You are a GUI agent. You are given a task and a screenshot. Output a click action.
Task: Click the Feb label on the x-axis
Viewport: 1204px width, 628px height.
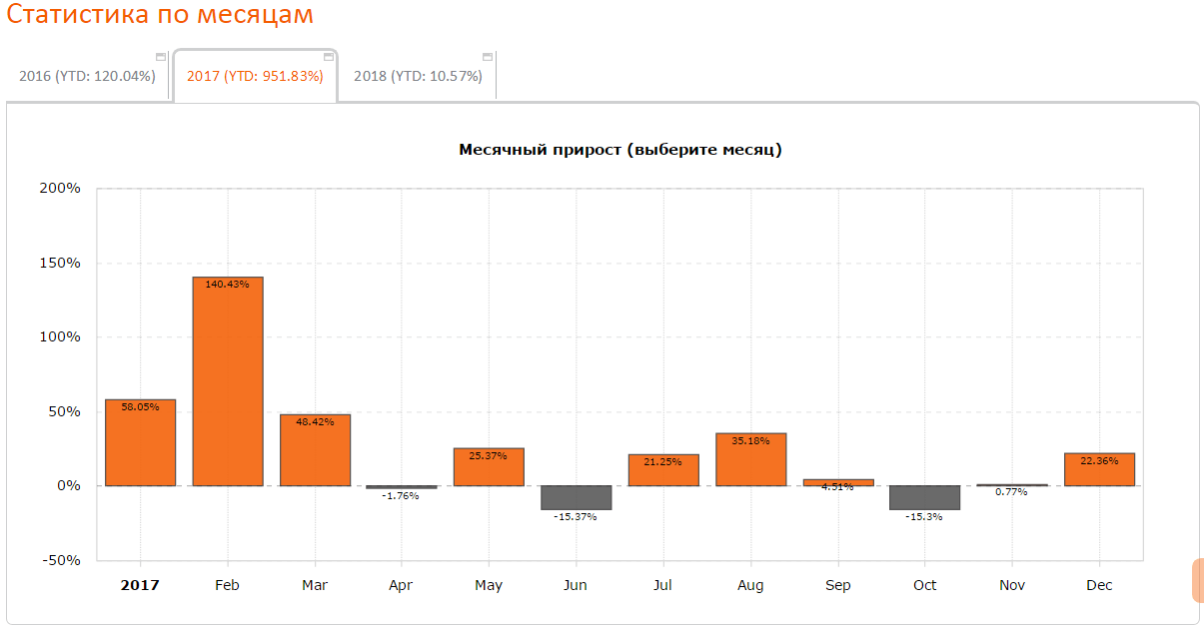[228, 585]
